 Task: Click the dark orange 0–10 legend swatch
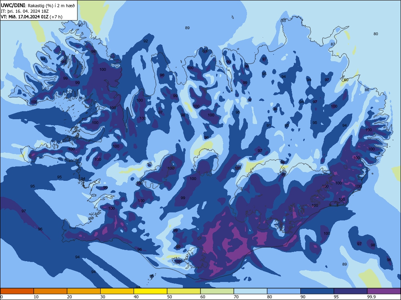17,291
